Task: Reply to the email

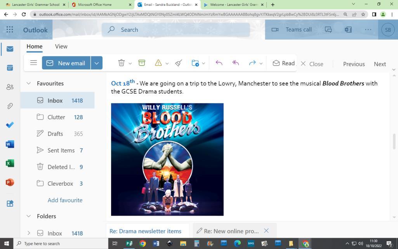Action: (219, 63)
